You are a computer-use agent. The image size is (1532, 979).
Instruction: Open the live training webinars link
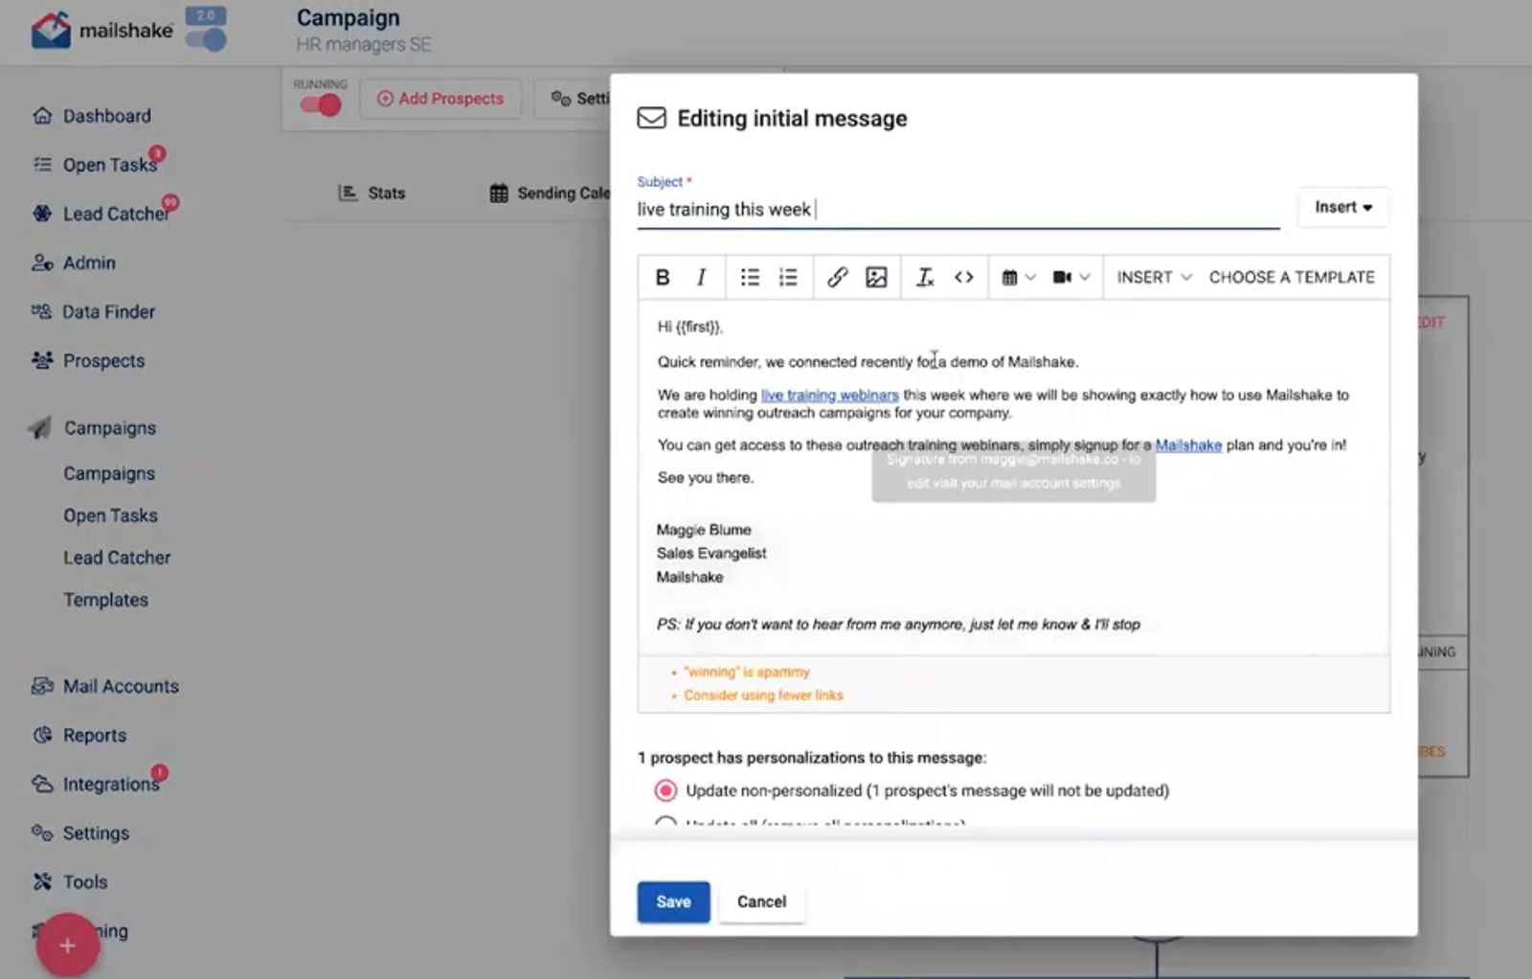click(x=829, y=395)
